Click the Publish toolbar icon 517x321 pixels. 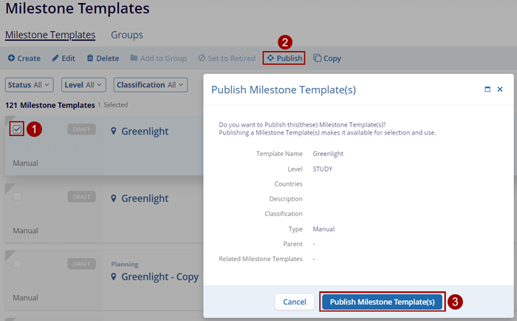coord(270,58)
